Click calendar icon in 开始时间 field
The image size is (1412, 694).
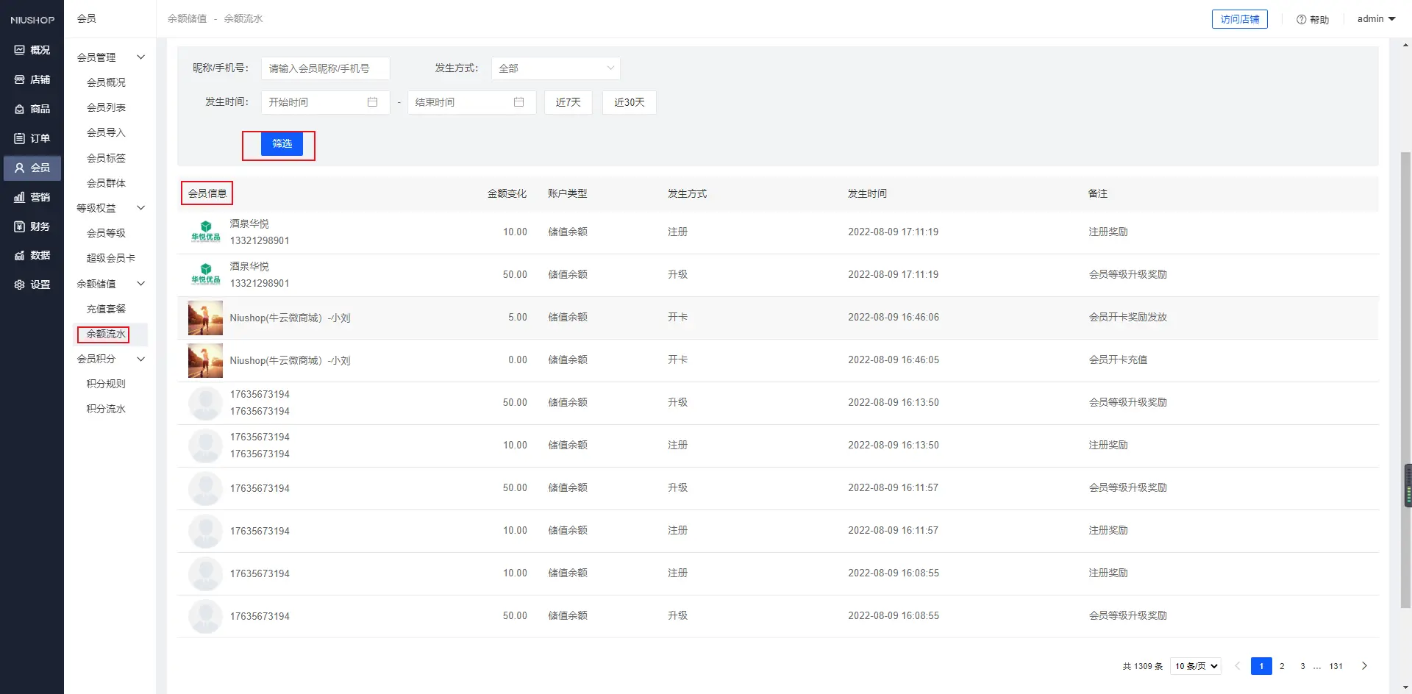click(372, 102)
